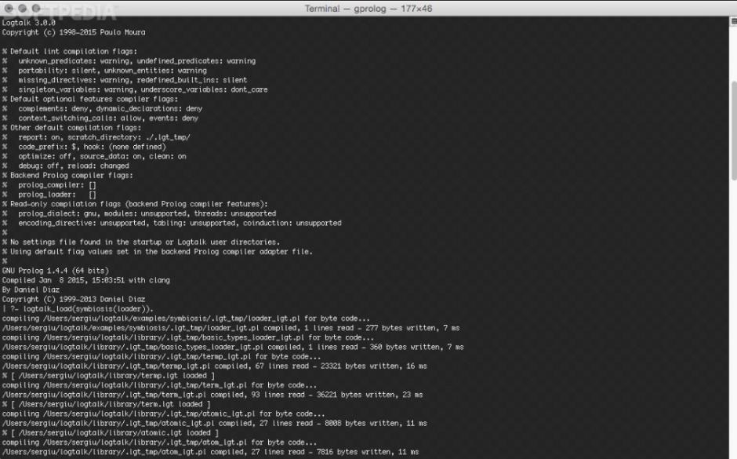Click the 'Default lint compilation flags:' line
This screenshot has width=737, height=459.
tap(70, 51)
